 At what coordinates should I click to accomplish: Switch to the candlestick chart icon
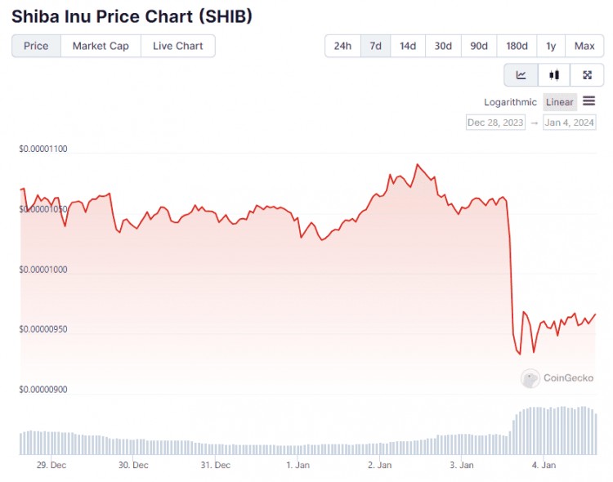[554, 74]
